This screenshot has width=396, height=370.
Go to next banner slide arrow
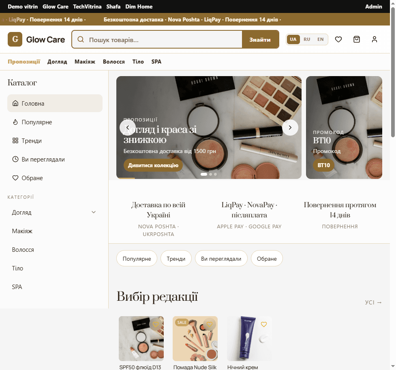tap(290, 128)
